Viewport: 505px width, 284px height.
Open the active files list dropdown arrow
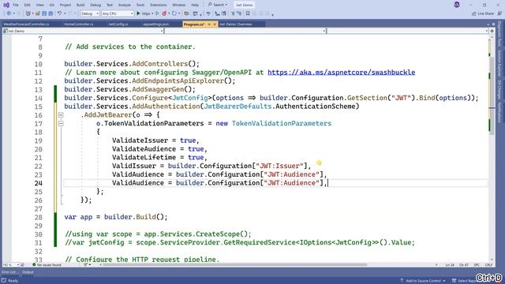[x=488, y=24]
